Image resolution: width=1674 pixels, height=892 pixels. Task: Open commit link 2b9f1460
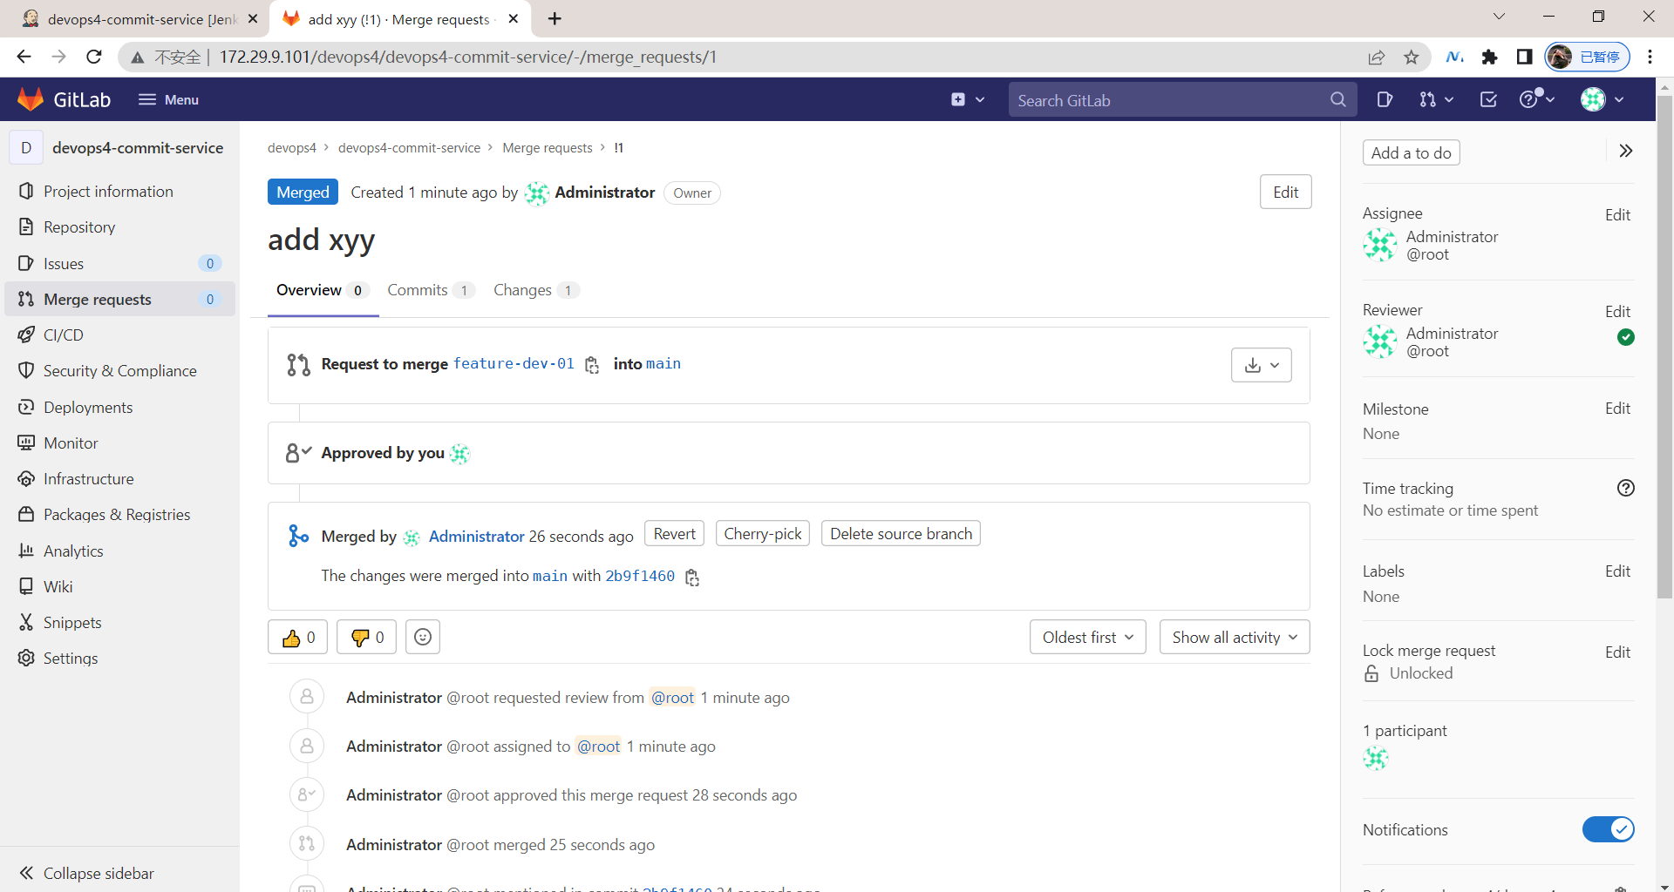coord(640,576)
